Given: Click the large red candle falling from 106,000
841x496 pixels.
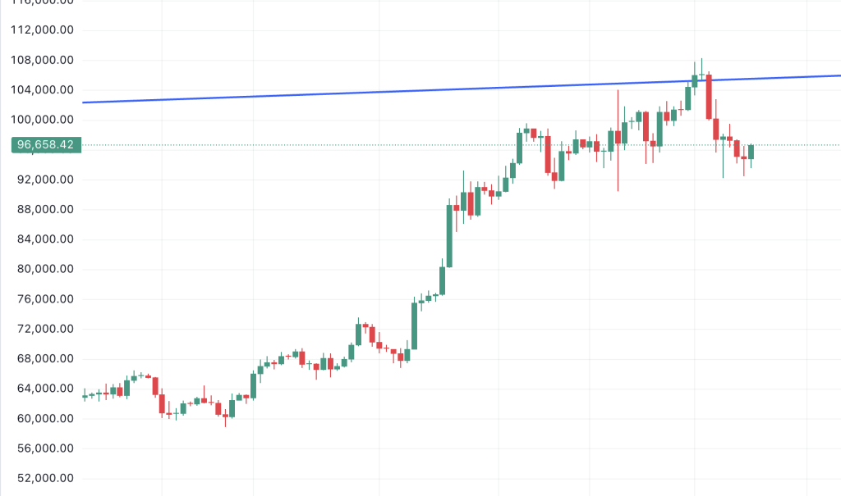Looking at the screenshot, I should point(708,97).
